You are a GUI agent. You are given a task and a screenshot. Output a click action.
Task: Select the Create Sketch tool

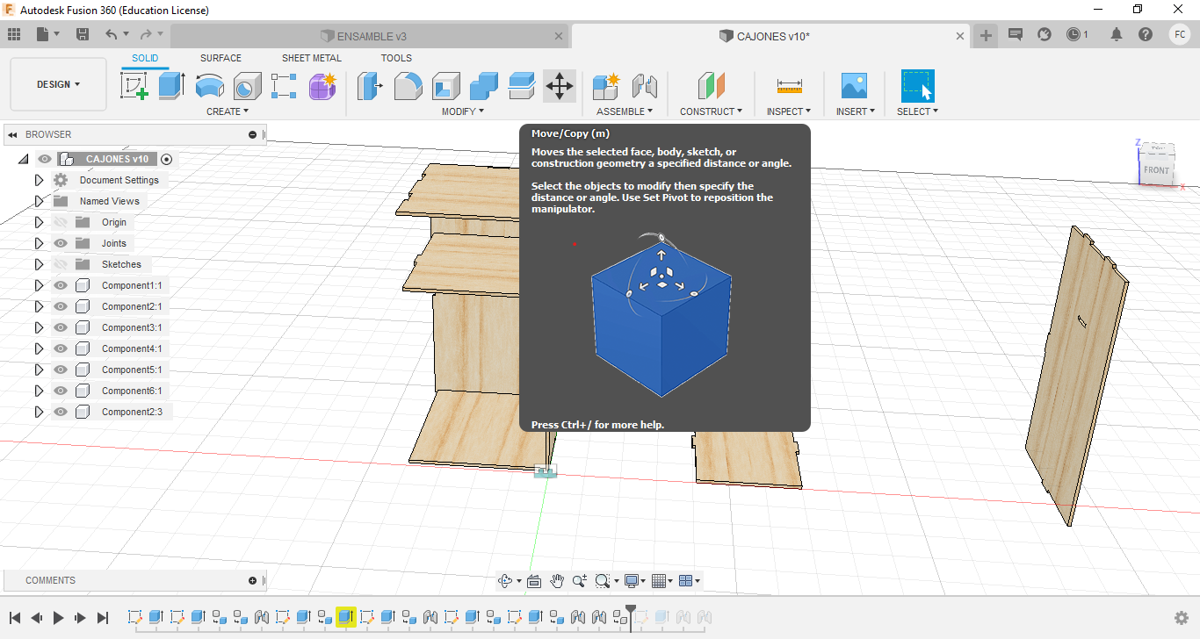[x=134, y=86]
